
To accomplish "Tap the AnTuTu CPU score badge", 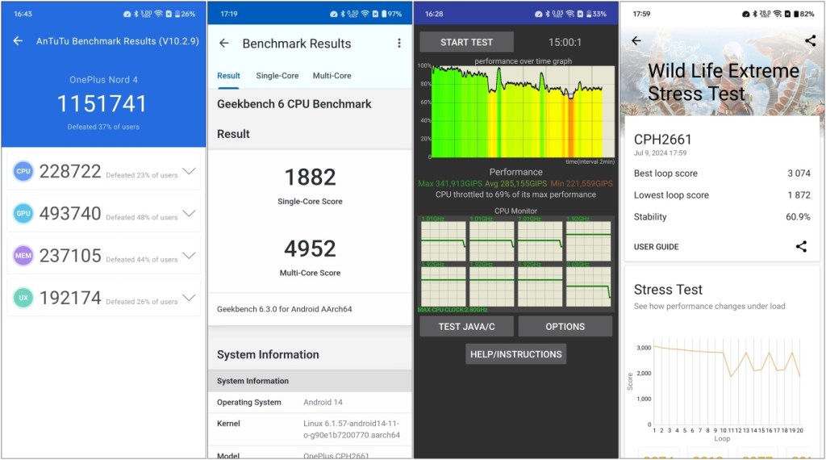I will (x=23, y=171).
